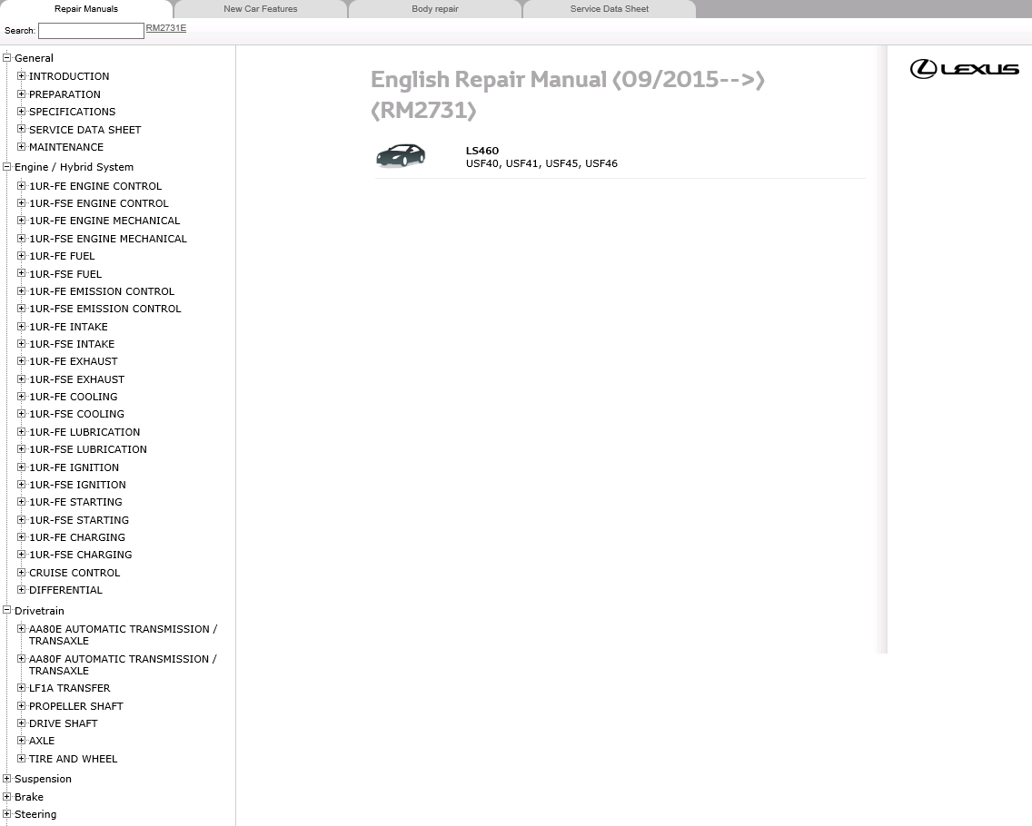The image size is (1032, 826).
Task: Select 1UR-FE LUBRICATION tree item
Action: point(84,432)
